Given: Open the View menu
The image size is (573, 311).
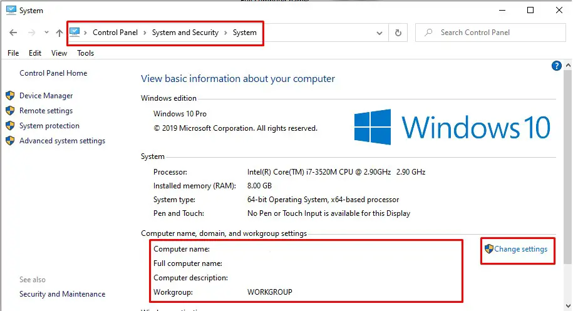Looking at the screenshot, I should tap(59, 53).
